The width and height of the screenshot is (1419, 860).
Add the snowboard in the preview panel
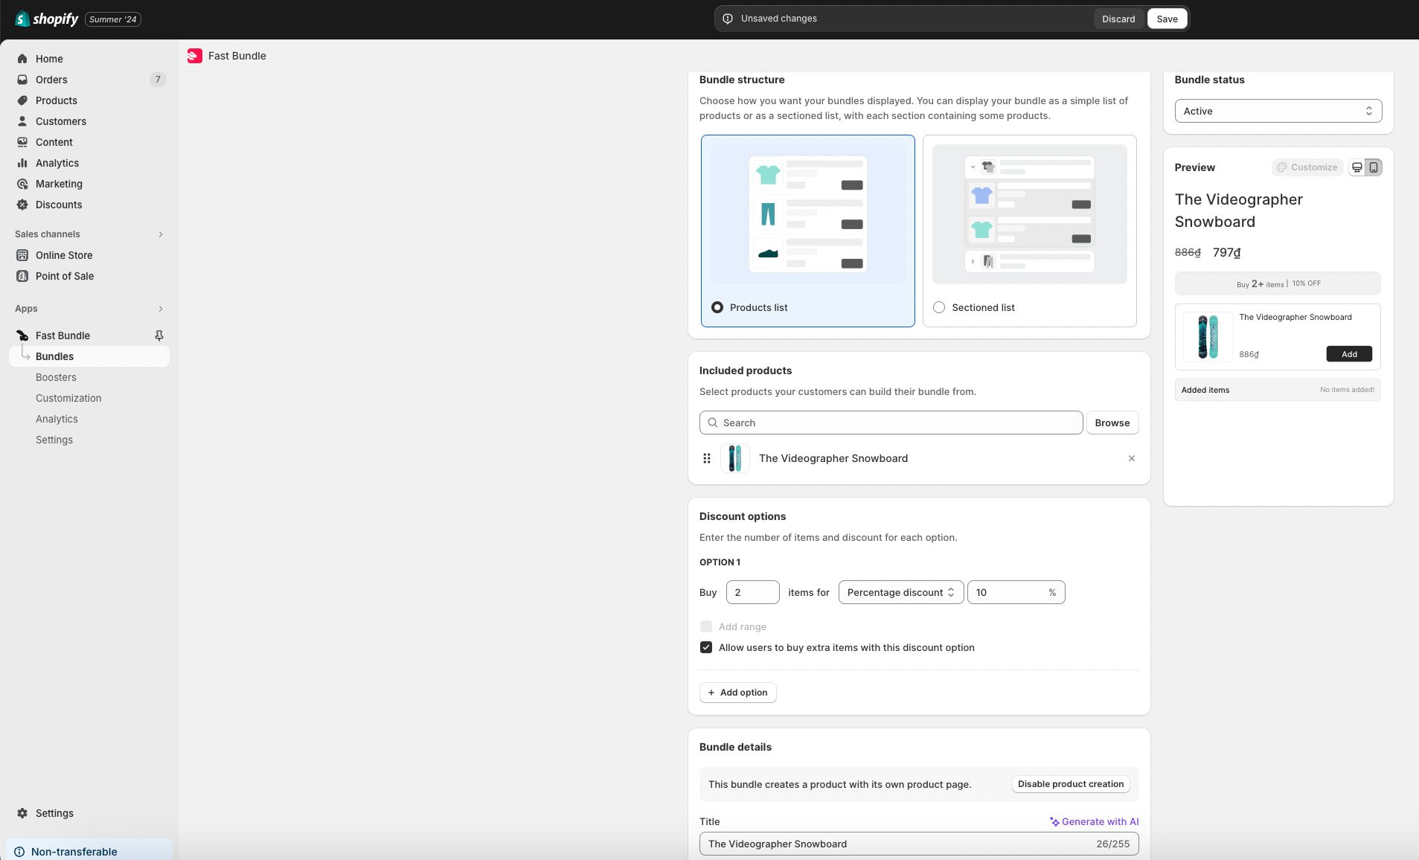1348,354
